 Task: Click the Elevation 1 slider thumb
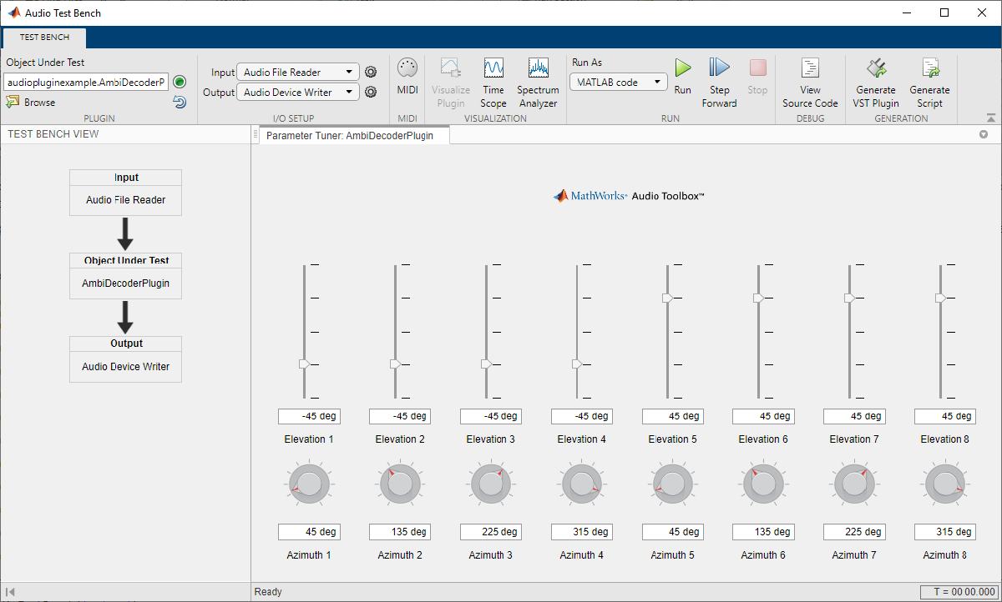click(x=305, y=364)
